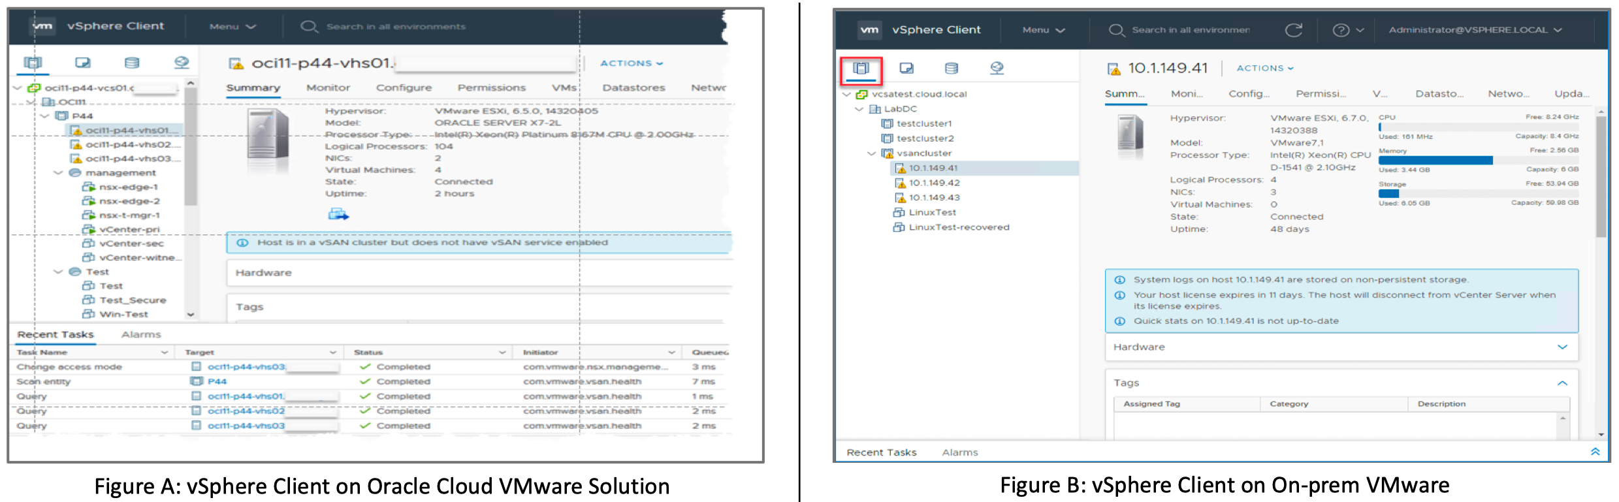Switch to Monitor tab in Figure A
This screenshot has height=502, width=1619.
328,87
